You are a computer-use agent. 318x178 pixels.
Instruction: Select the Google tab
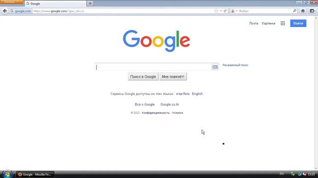55,3
